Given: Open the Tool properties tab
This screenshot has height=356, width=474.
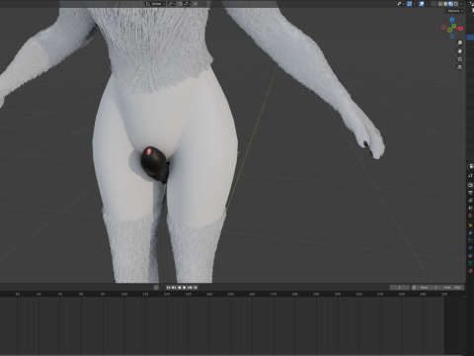Looking at the screenshot, I should coord(470,176).
